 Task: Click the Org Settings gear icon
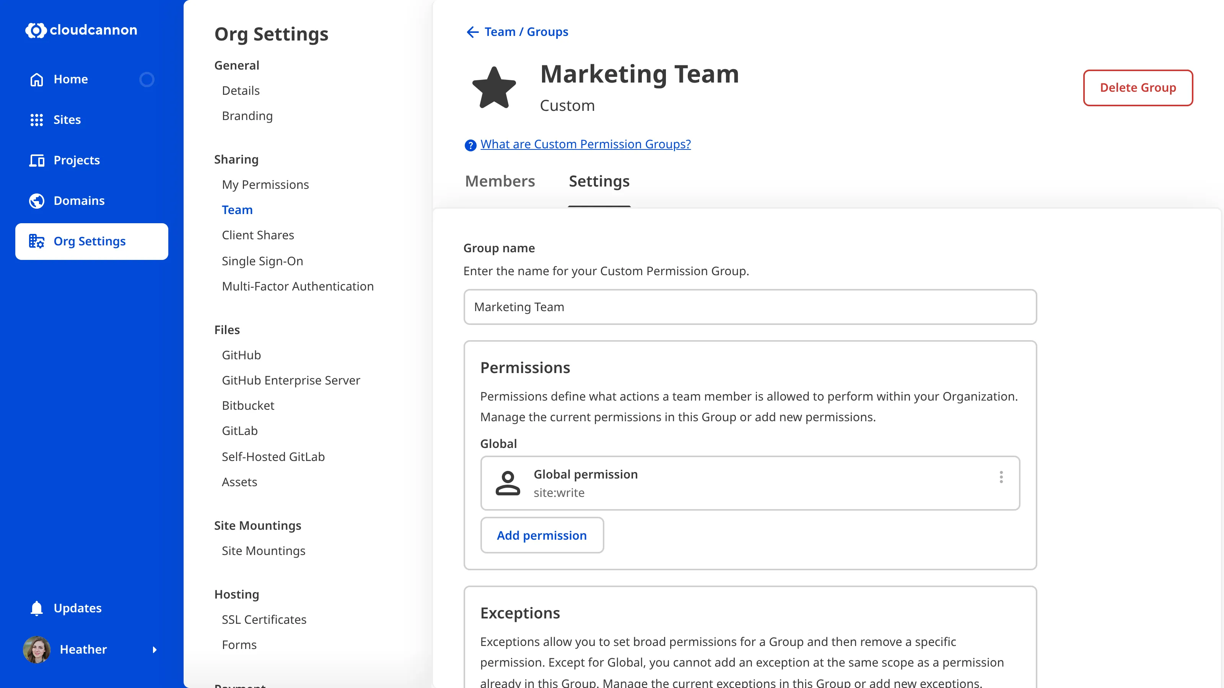(x=37, y=241)
